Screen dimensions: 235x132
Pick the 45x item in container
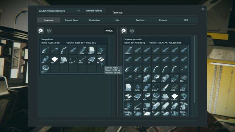tap(175, 78)
